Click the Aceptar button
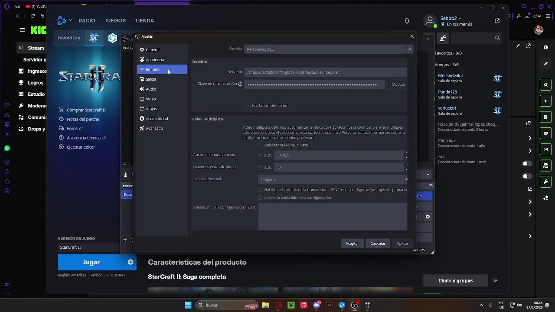The height and width of the screenshot is (312, 555). (352, 244)
